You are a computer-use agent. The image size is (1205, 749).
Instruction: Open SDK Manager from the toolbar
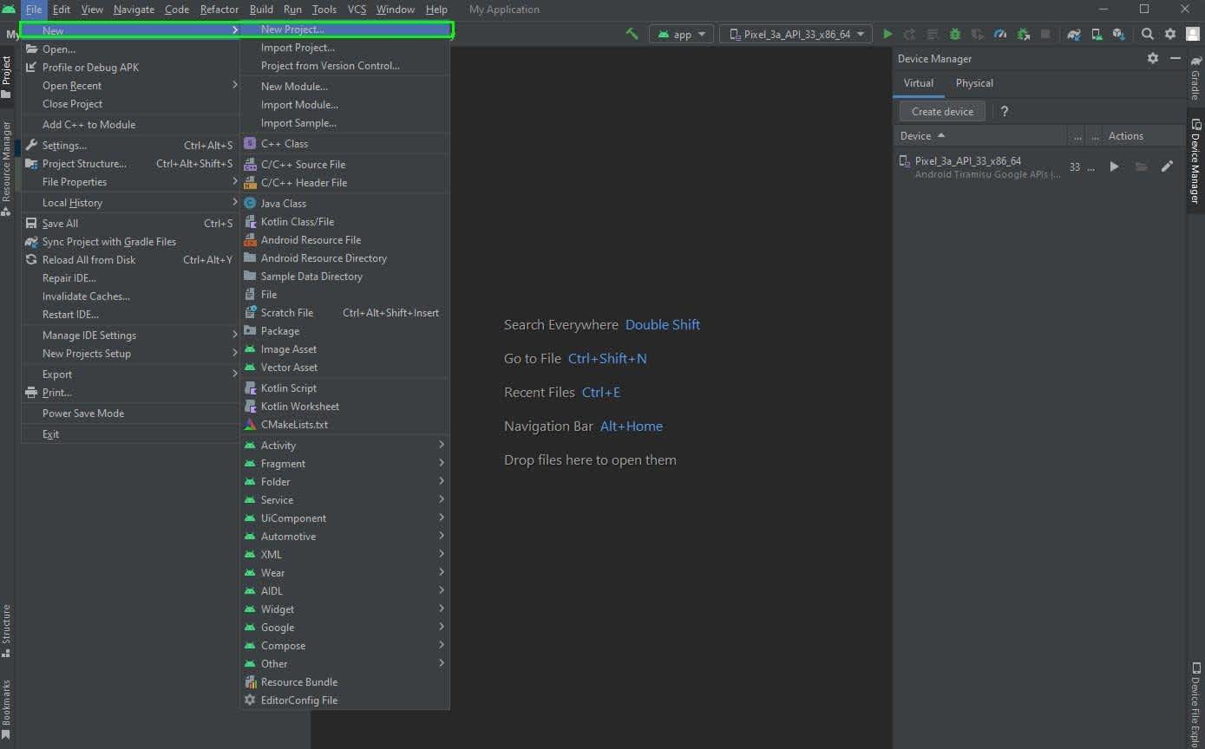(x=1118, y=34)
